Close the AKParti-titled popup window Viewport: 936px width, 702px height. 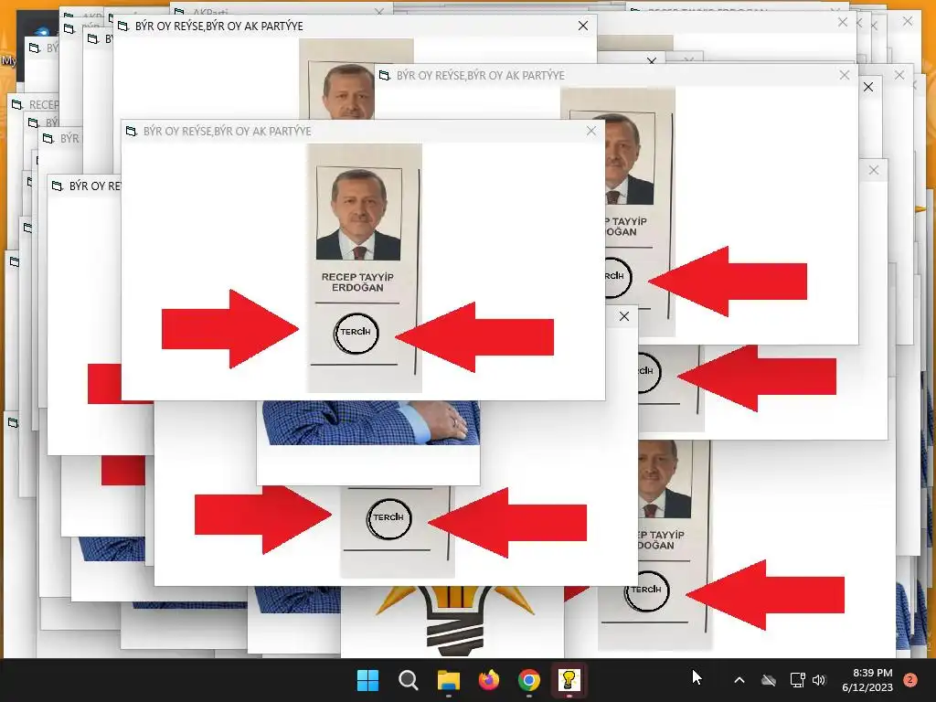coord(379,11)
